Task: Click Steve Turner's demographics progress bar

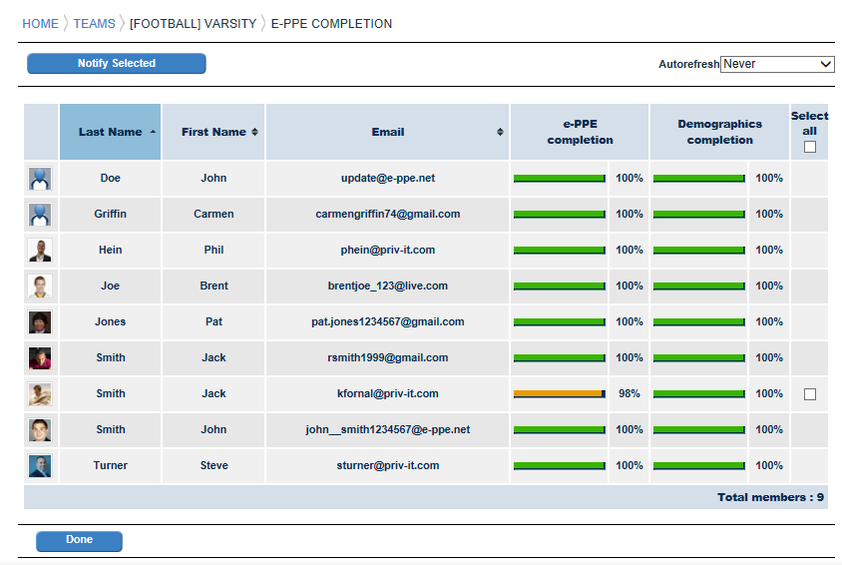Action: pyautogui.click(x=699, y=465)
